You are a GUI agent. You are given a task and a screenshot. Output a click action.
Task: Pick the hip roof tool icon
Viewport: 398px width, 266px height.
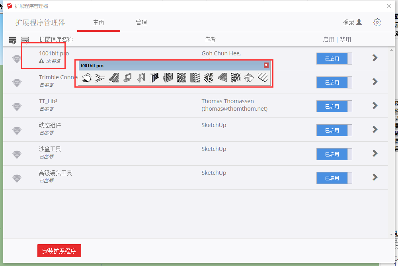[249, 78]
